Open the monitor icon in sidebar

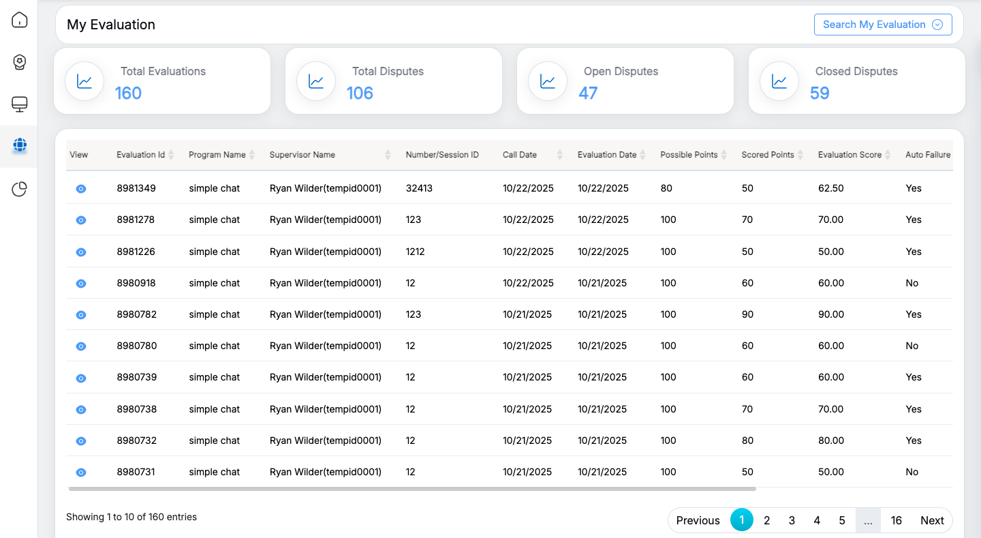(20, 104)
